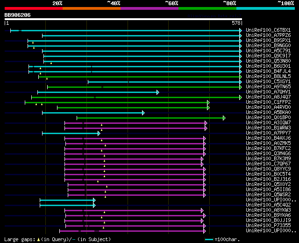This screenshot has width=299, height=243.
Task: Select the UniRef100_Q8YYC9 label
Action: 268,169
